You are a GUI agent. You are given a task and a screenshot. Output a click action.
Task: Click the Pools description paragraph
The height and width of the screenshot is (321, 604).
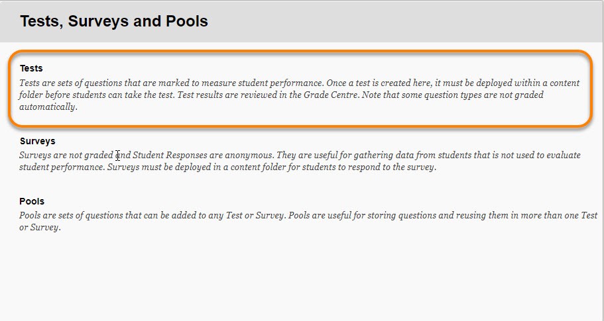pyautogui.click(x=308, y=222)
